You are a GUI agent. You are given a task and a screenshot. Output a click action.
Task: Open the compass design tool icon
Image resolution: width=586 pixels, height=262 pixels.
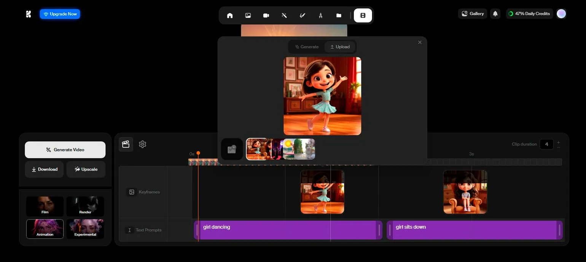pyautogui.click(x=320, y=16)
